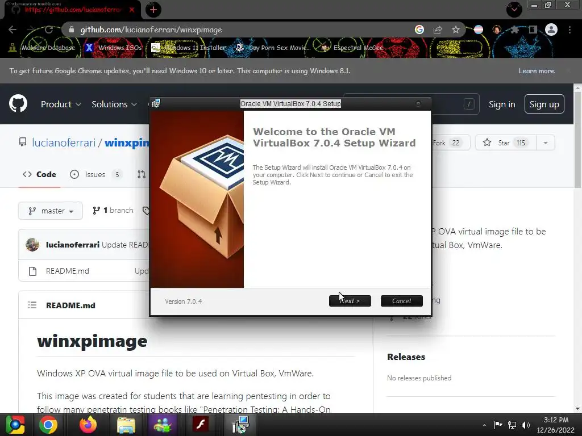Open the people app taskbar icon

163,425
